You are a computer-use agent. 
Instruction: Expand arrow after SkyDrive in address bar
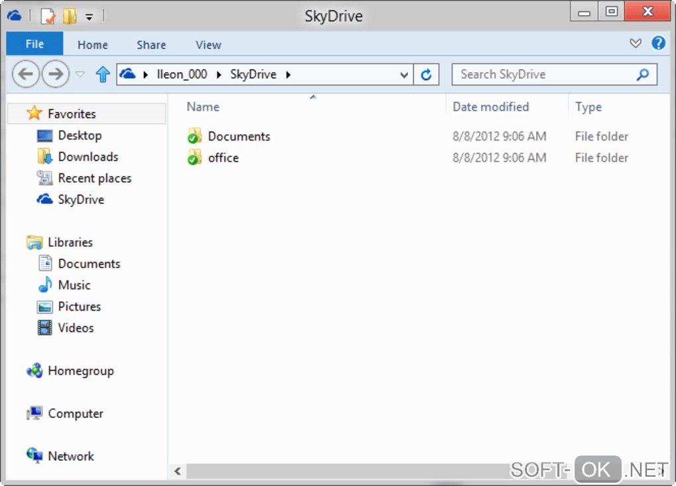(288, 75)
